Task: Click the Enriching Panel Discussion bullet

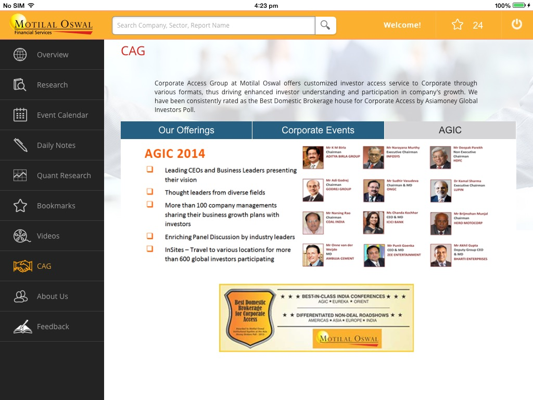Action: 150,236
